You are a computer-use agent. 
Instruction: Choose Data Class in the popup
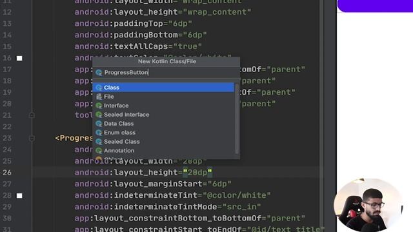point(163,123)
